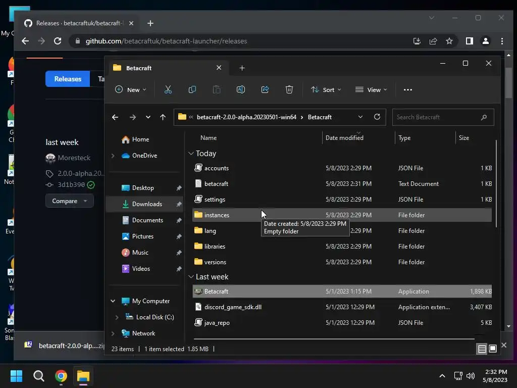Open Chrome's three-dot menu
The width and height of the screenshot is (517, 388).
(502, 41)
